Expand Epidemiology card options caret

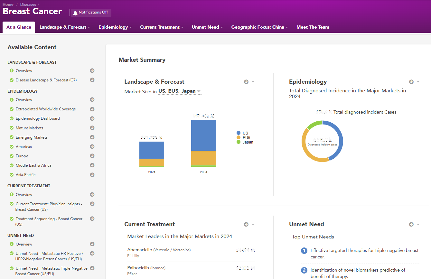click(x=418, y=82)
